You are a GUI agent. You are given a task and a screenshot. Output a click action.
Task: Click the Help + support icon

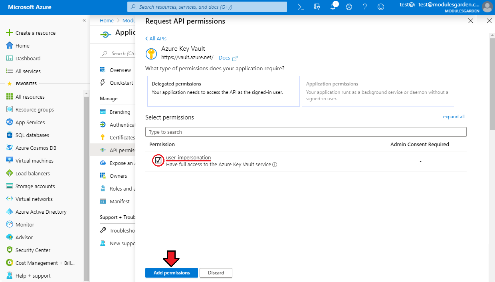point(10,276)
